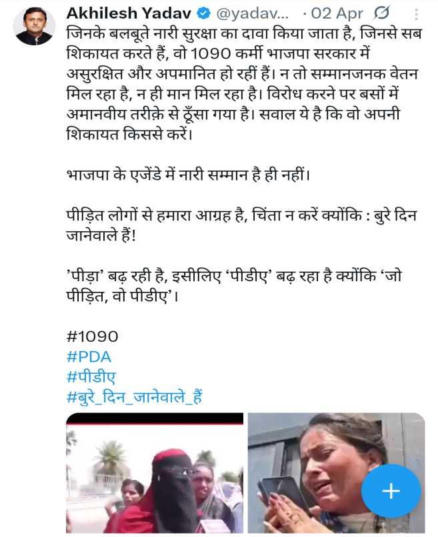
Task: Click the first paragraph about 1090 कर्मी
Action: pos(244,83)
